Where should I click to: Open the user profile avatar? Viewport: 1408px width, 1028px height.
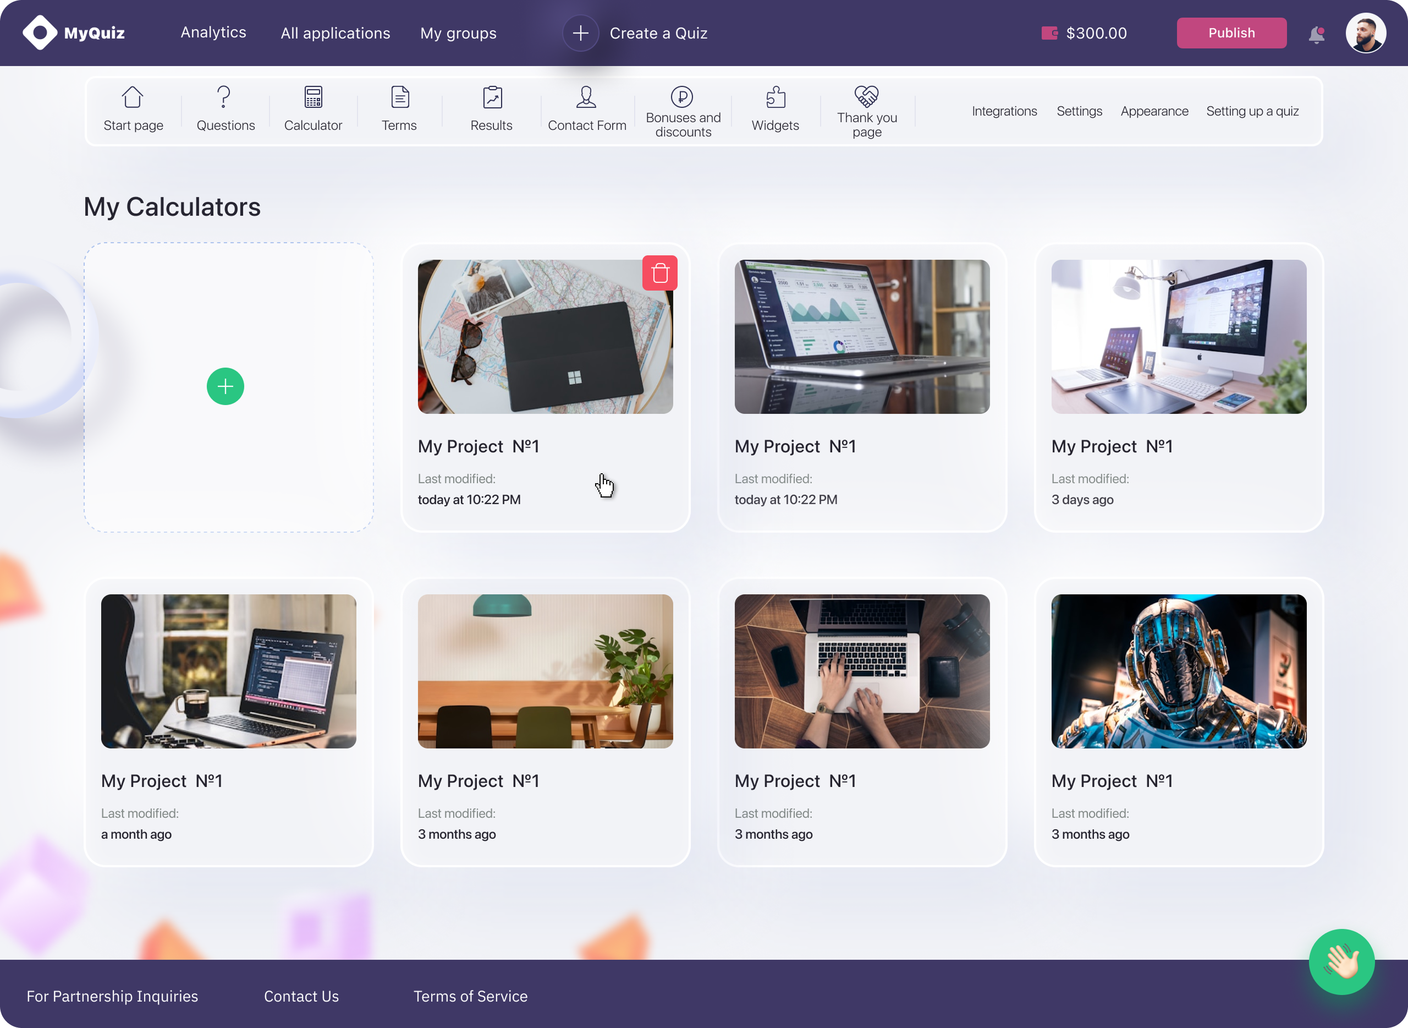coord(1366,33)
